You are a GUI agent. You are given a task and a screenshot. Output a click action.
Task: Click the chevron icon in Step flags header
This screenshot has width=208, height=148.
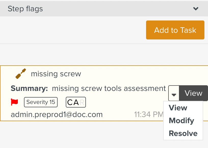tap(196, 8)
